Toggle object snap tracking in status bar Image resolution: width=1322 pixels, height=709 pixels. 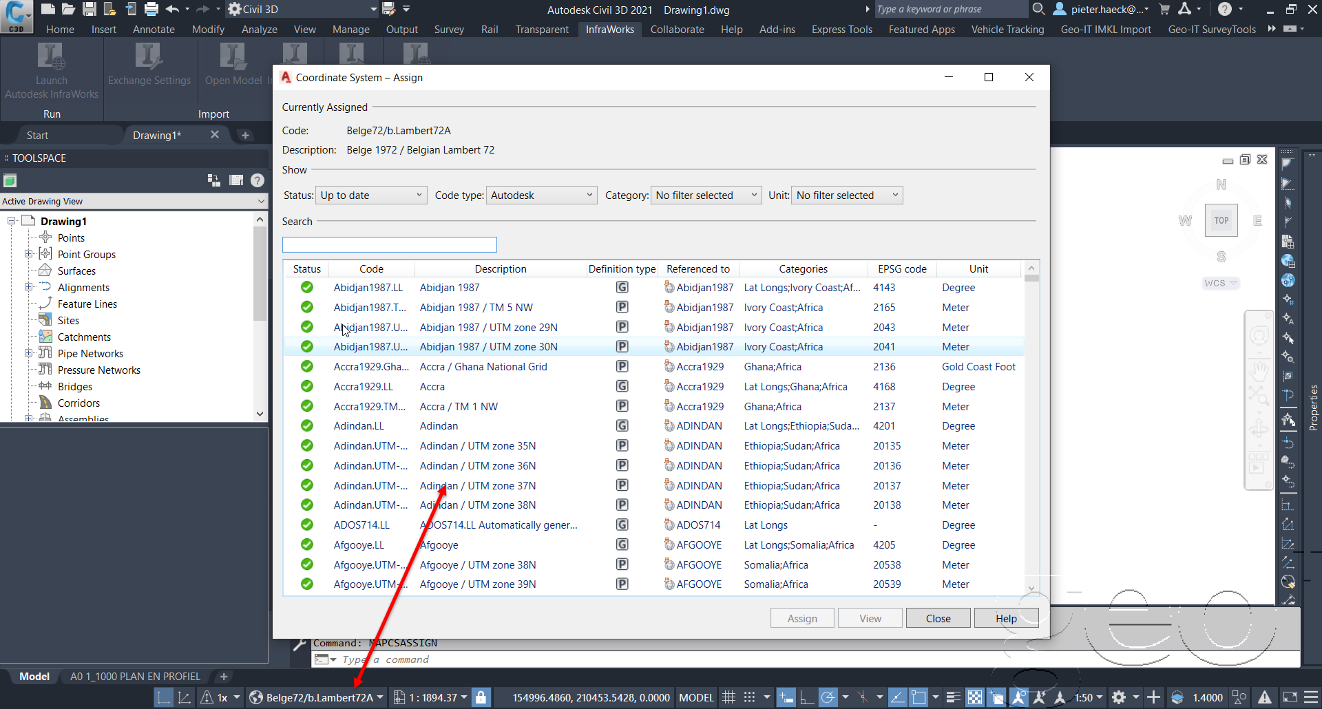(897, 697)
